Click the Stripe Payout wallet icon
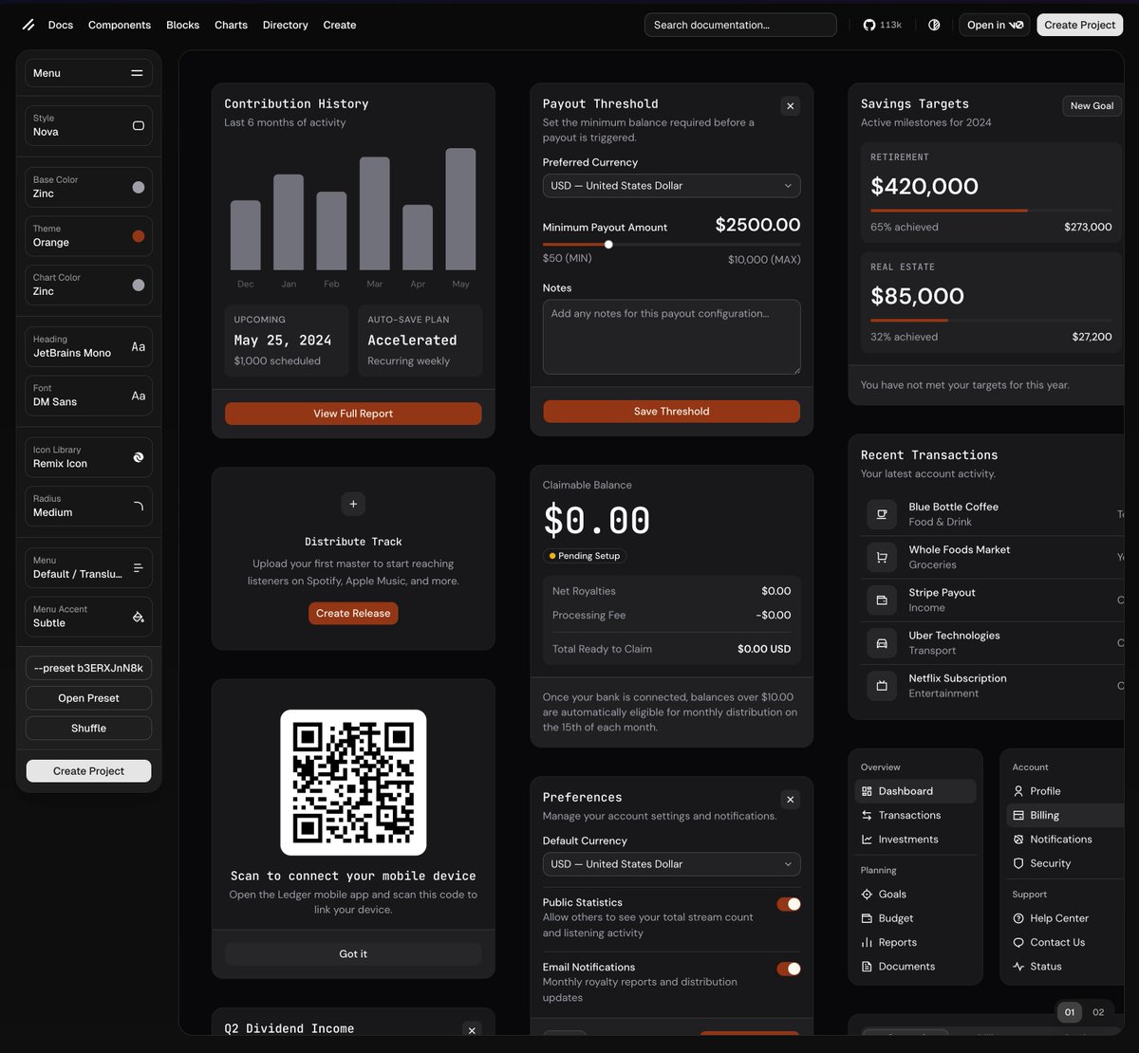The height and width of the screenshot is (1053, 1139). click(882, 600)
